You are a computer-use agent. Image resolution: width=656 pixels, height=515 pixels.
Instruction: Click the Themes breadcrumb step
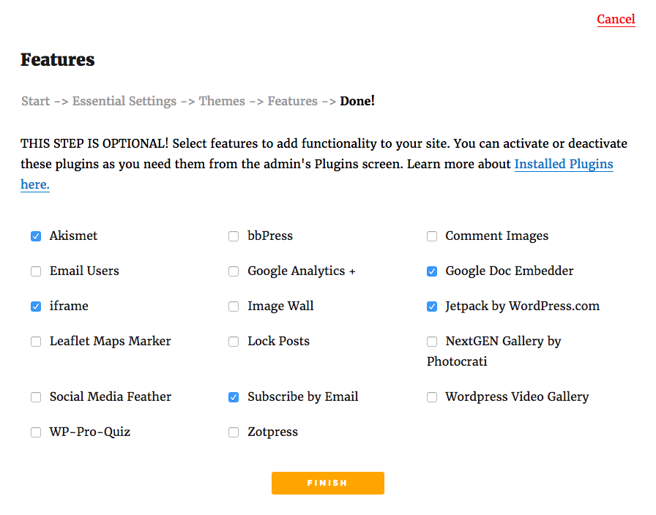[222, 101]
